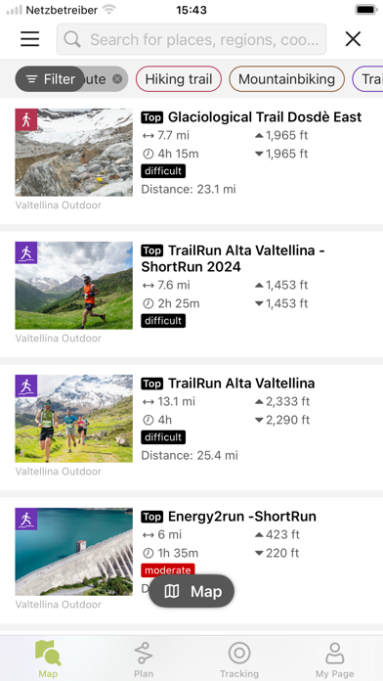Focus the search for places field

(191, 39)
